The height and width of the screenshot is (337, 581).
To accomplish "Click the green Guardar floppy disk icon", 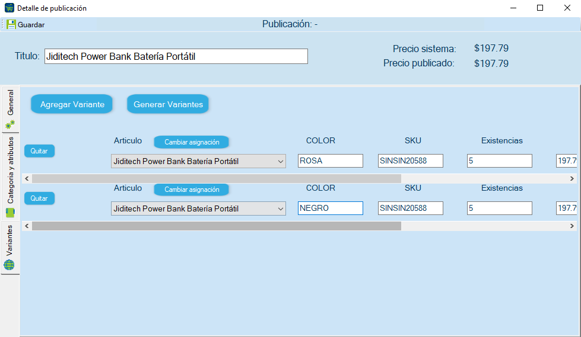I will coord(11,25).
